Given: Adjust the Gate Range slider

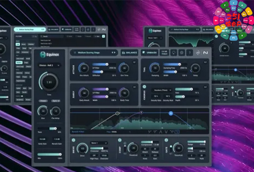Looking at the screenshot, I should (x=197, y=142).
